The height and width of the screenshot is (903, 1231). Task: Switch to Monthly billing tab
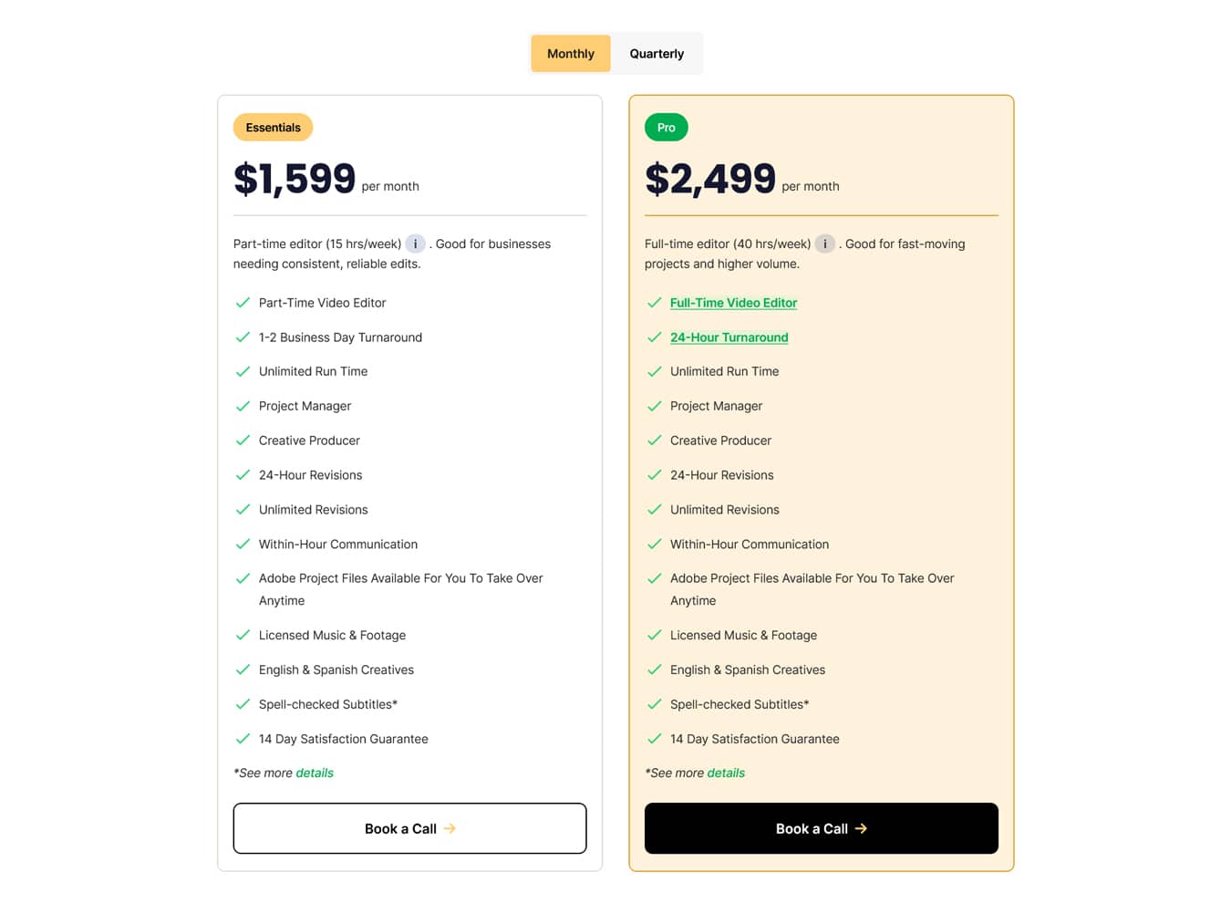pyautogui.click(x=570, y=54)
